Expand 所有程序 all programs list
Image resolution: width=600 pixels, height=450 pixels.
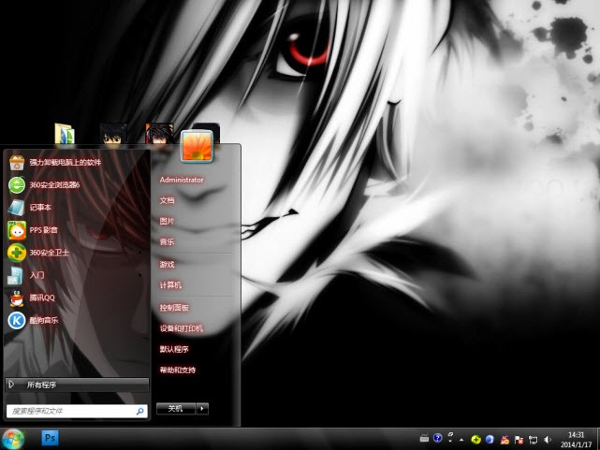coord(77,385)
